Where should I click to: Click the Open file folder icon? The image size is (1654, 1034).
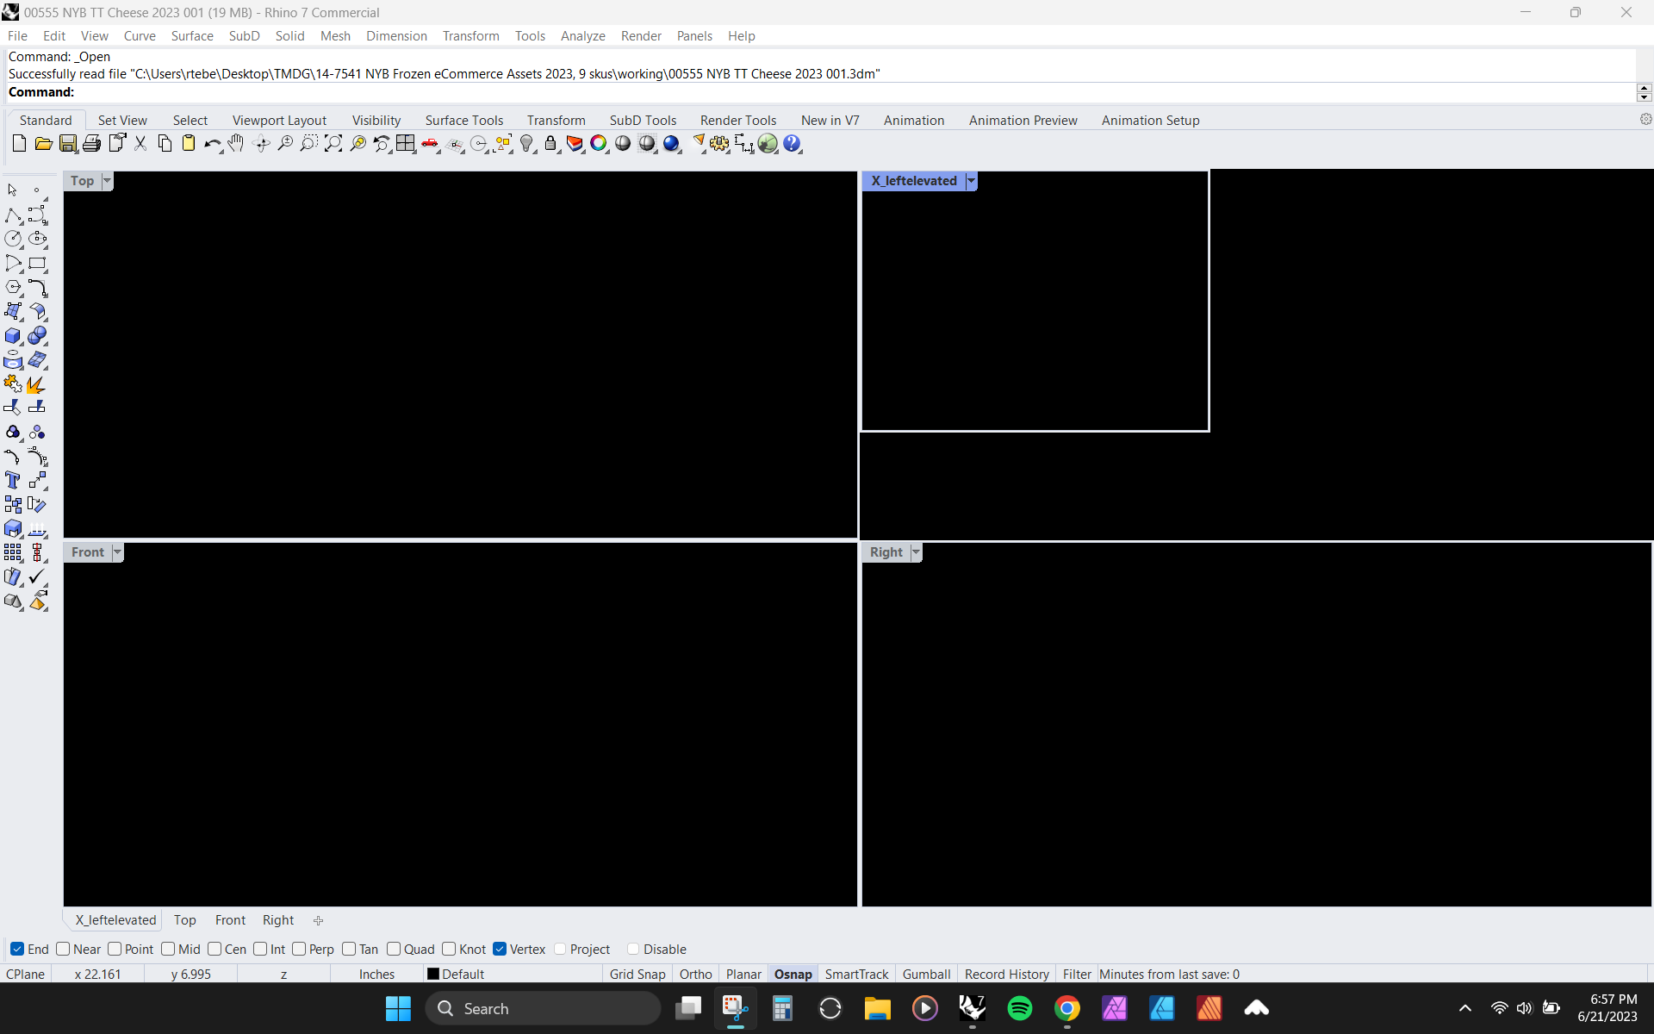point(43,144)
